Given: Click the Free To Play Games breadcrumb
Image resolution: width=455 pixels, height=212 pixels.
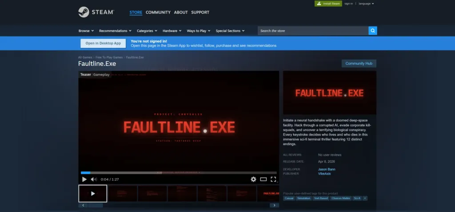Looking at the screenshot, I should 109,57.
